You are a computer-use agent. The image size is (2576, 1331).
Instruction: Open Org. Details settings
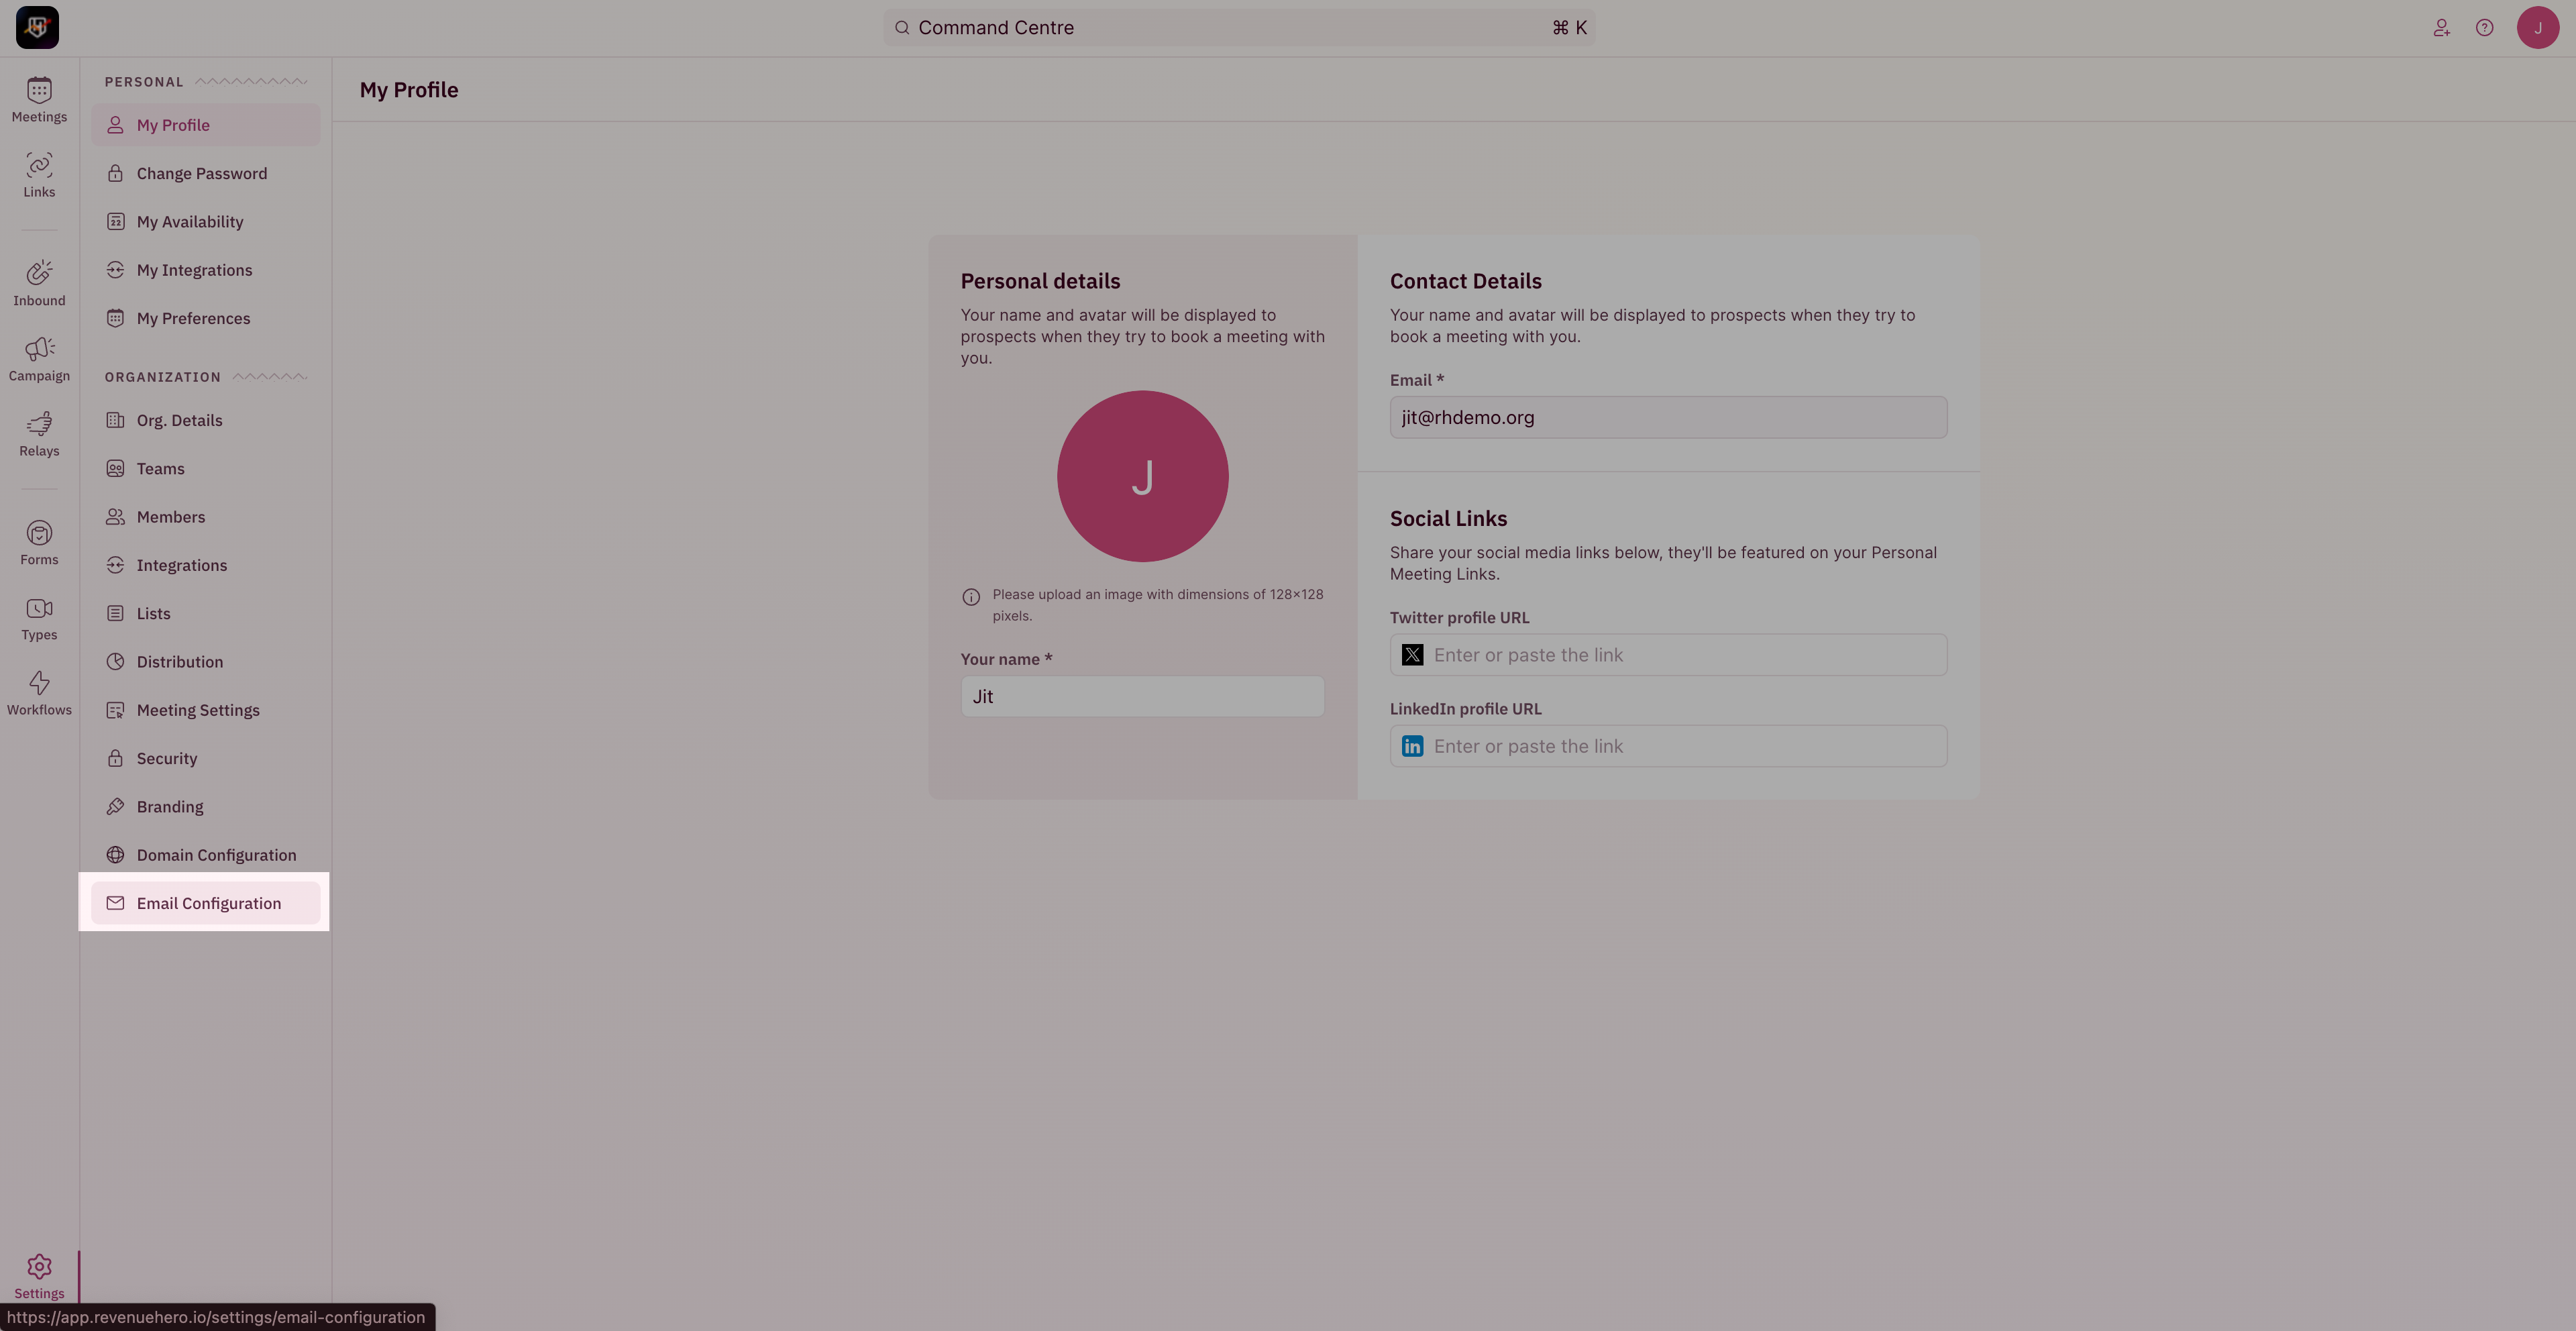tap(206, 420)
